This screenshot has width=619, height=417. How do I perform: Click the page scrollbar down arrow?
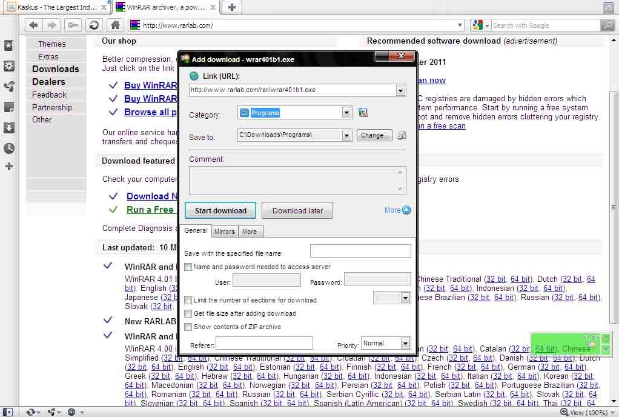613,402
